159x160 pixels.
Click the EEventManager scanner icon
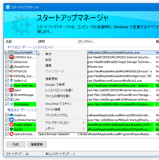click(x=11, y=95)
